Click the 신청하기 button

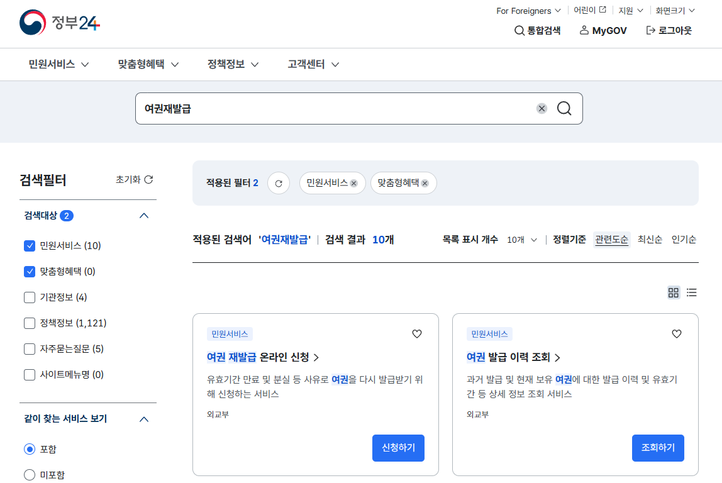click(x=398, y=448)
